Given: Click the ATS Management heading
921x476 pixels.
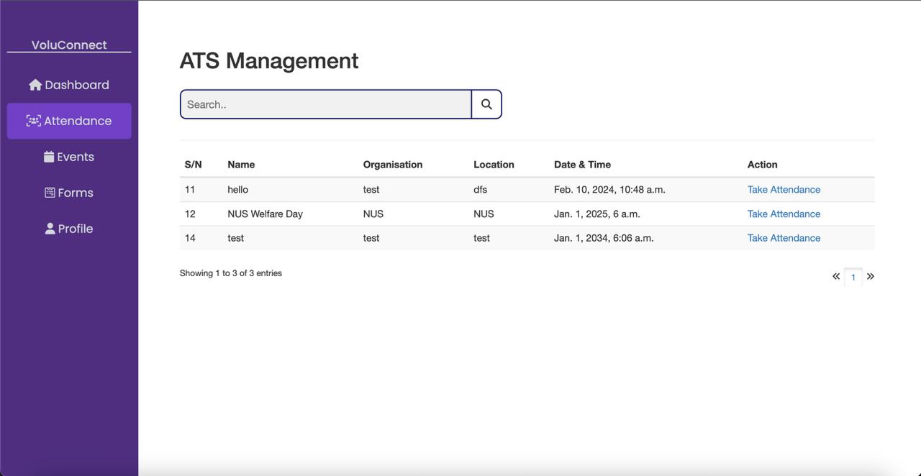Looking at the screenshot, I should pos(269,60).
